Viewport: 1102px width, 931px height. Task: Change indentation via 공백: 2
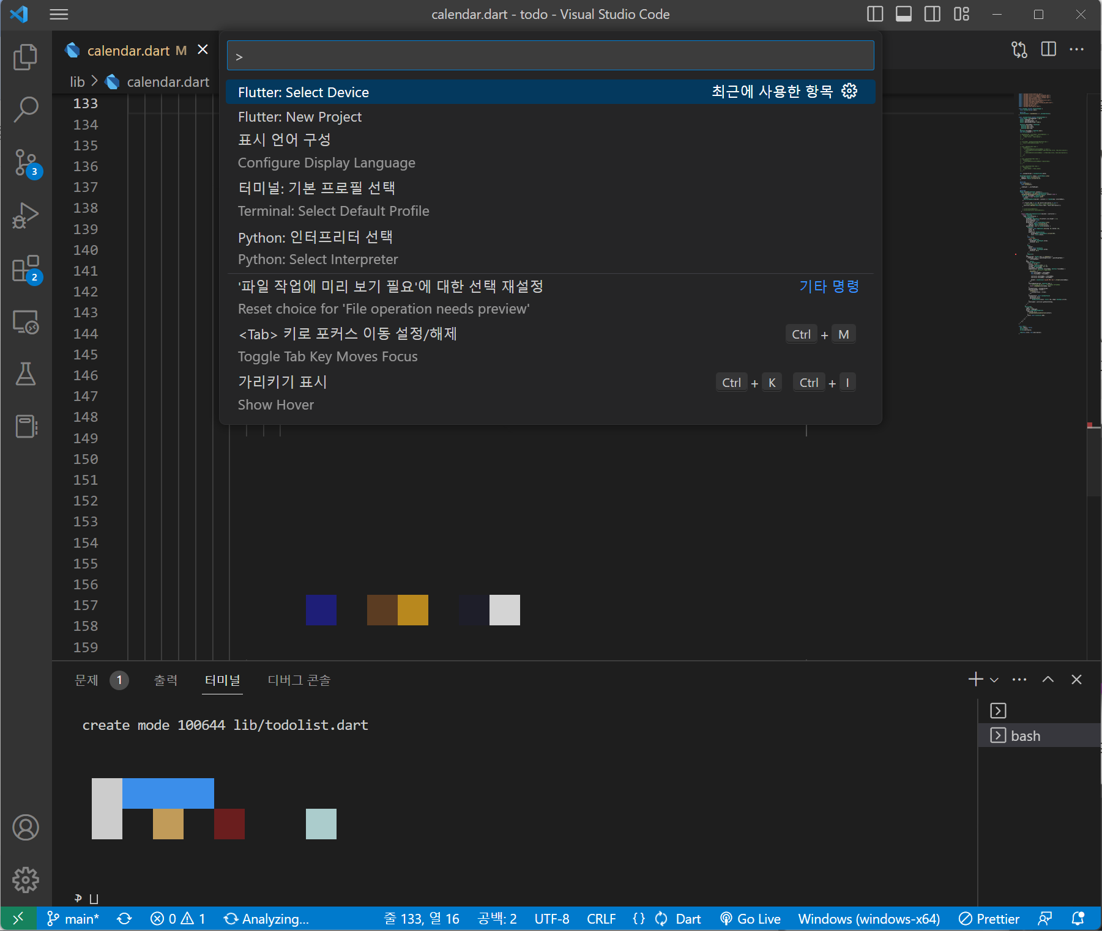497,919
